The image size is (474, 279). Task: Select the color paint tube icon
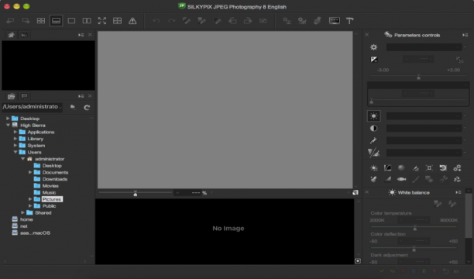(x=373, y=140)
